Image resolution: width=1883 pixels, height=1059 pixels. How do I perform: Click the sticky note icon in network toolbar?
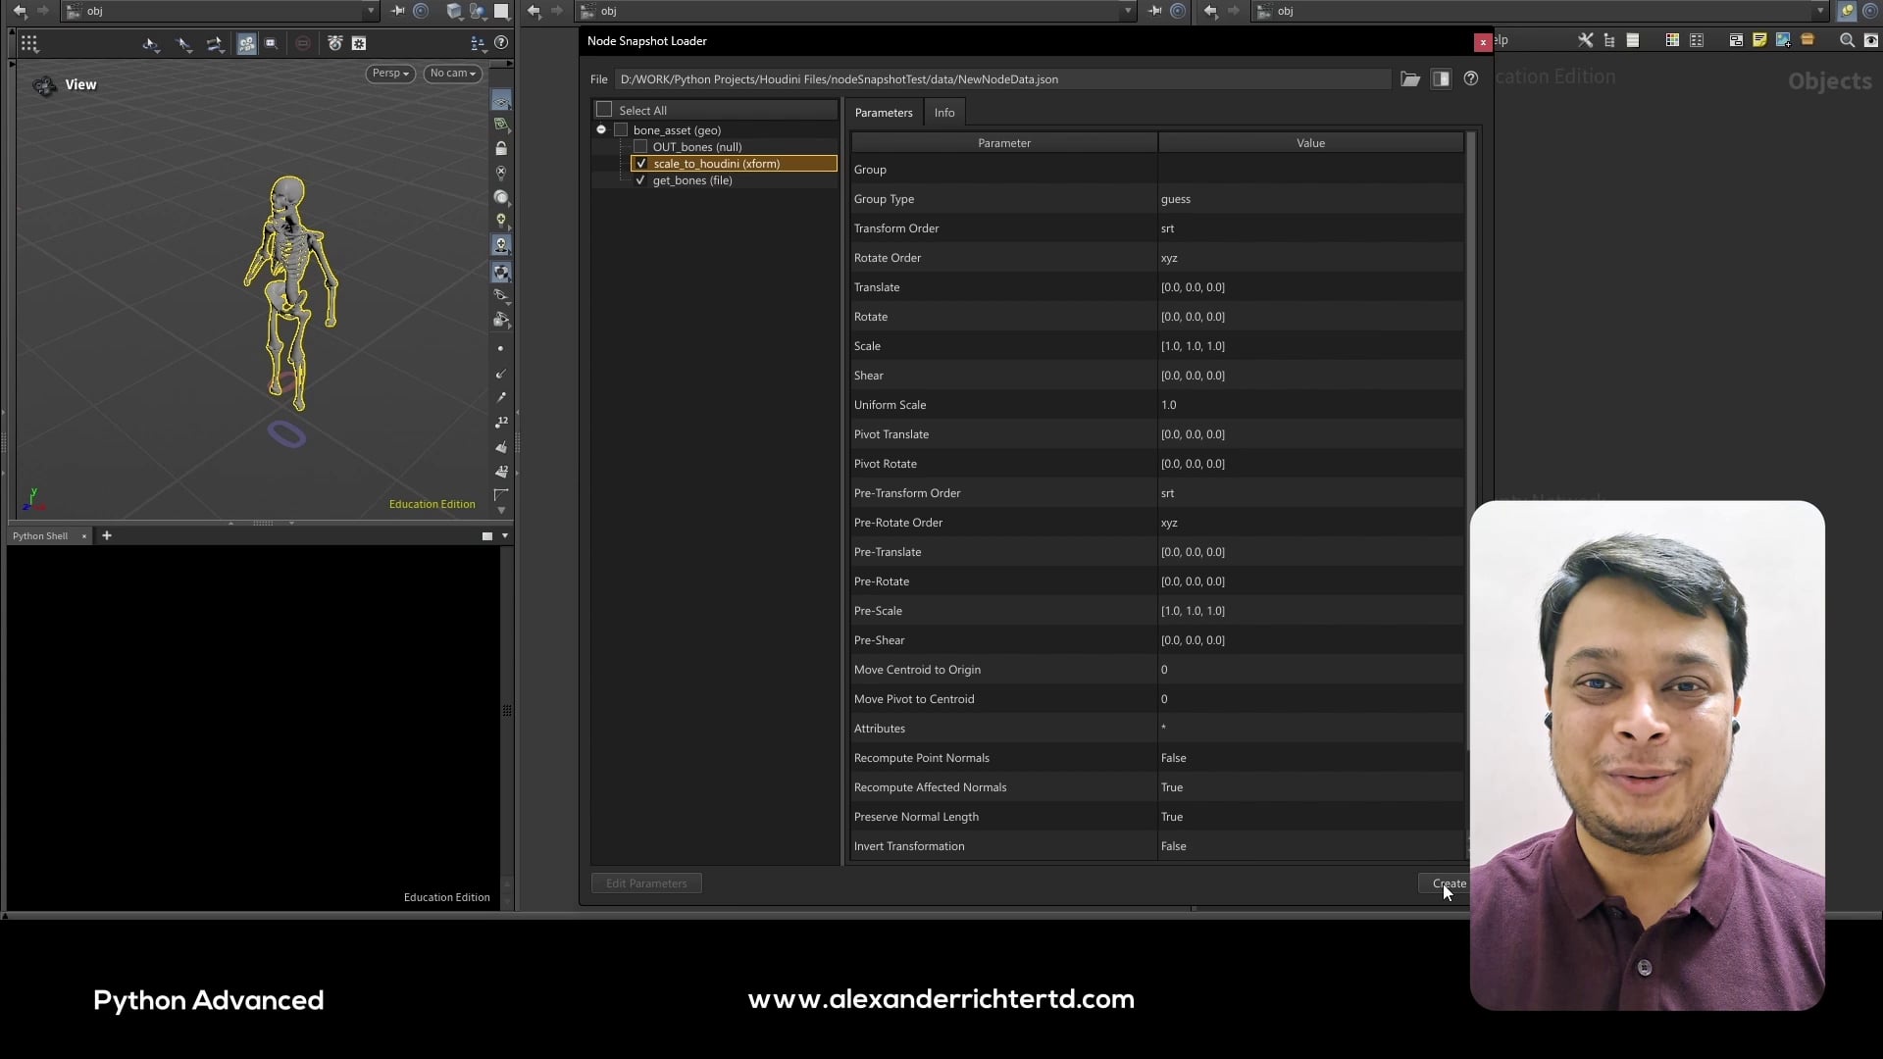[x=1759, y=40]
